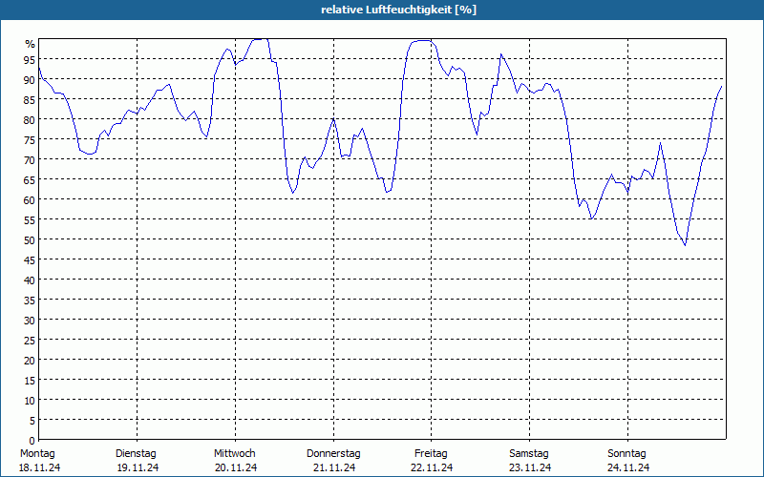Click the 0 value on y-axis
764x477 pixels.
pos(32,441)
